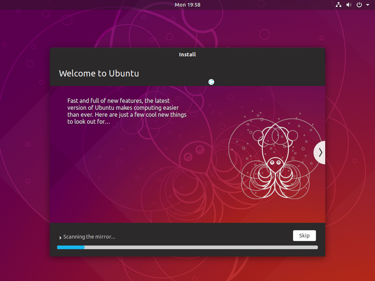Click the installation progress bar
This screenshot has width=375, height=281.
click(187, 247)
